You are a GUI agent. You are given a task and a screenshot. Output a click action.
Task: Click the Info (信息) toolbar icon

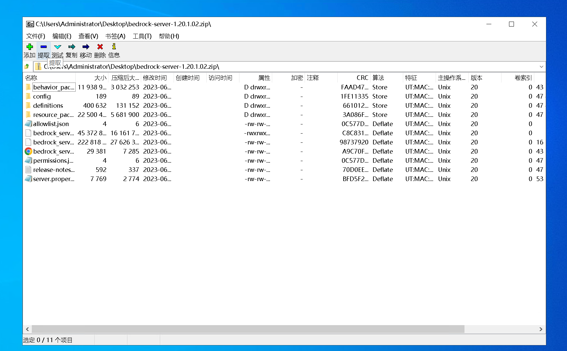coord(114,47)
